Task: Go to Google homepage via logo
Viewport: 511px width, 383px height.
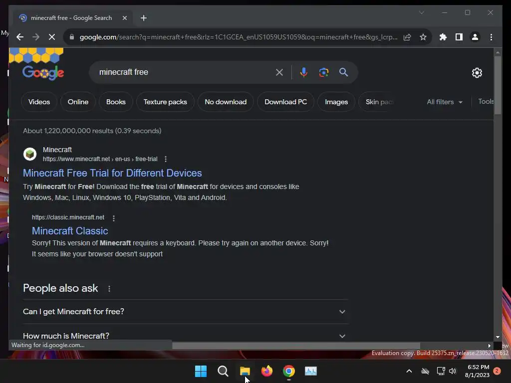Action: tap(43, 73)
